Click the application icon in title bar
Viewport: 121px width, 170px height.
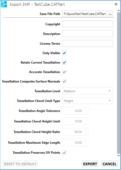(x=4, y=4)
